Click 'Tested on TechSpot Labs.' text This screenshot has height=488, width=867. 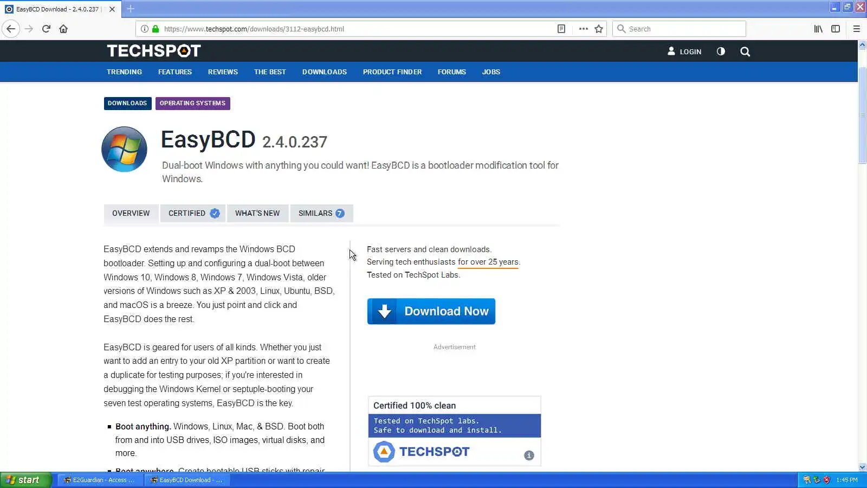(413, 275)
